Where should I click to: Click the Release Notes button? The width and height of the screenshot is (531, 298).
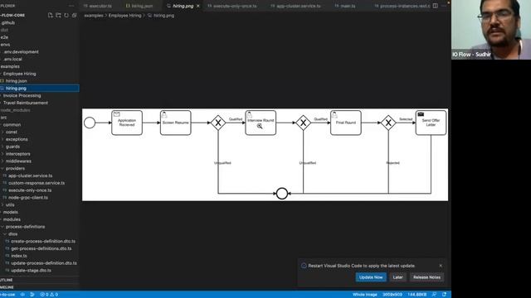pos(426,277)
